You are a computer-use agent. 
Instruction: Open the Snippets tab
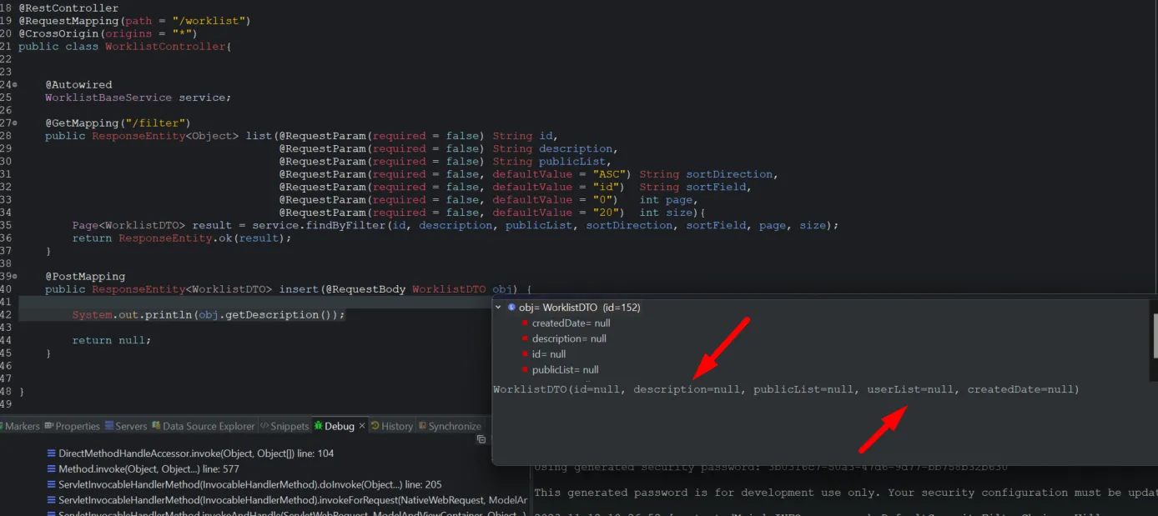[x=284, y=426]
